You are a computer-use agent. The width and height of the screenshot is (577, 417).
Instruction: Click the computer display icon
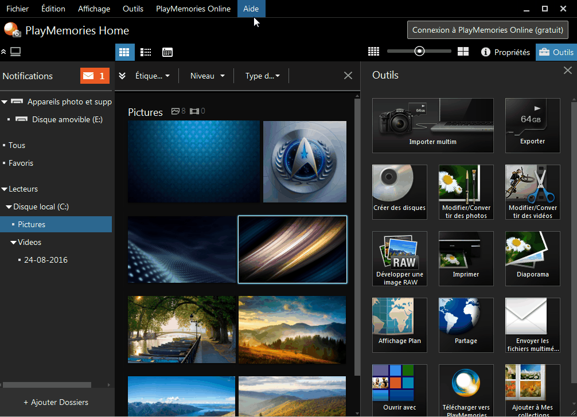tap(15, 52)
